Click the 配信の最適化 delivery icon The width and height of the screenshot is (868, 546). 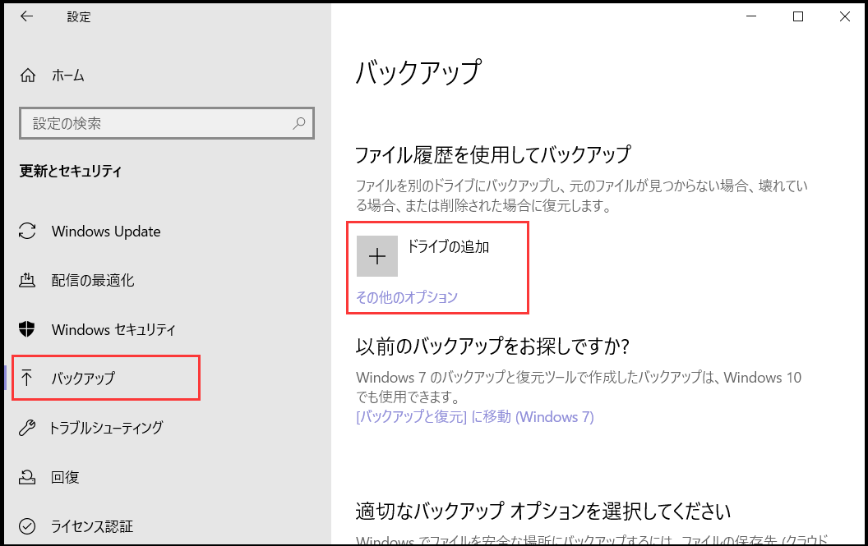click(27, 280)
